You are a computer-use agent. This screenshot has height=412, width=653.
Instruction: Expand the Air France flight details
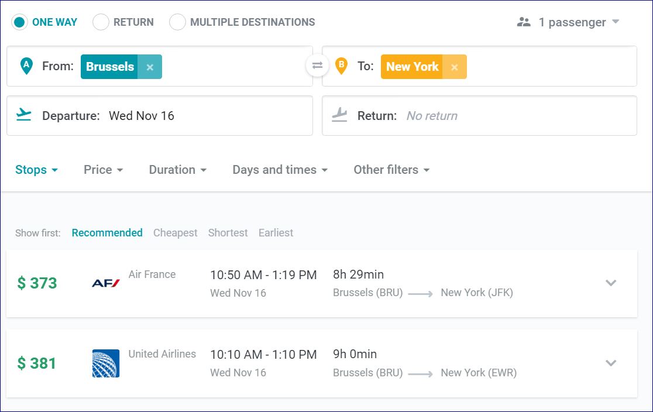pos(611,283)
